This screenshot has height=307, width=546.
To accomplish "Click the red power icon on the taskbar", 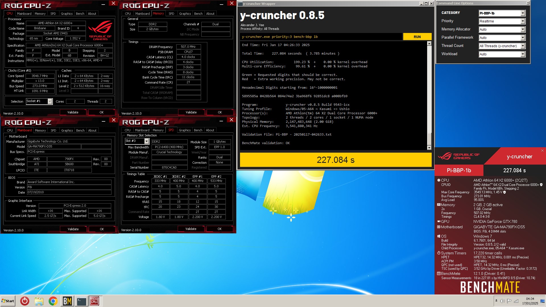I will [25, 301].
